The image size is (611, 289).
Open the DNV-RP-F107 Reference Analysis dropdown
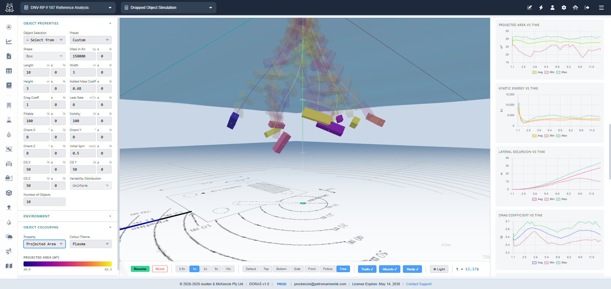pos(68,8)
